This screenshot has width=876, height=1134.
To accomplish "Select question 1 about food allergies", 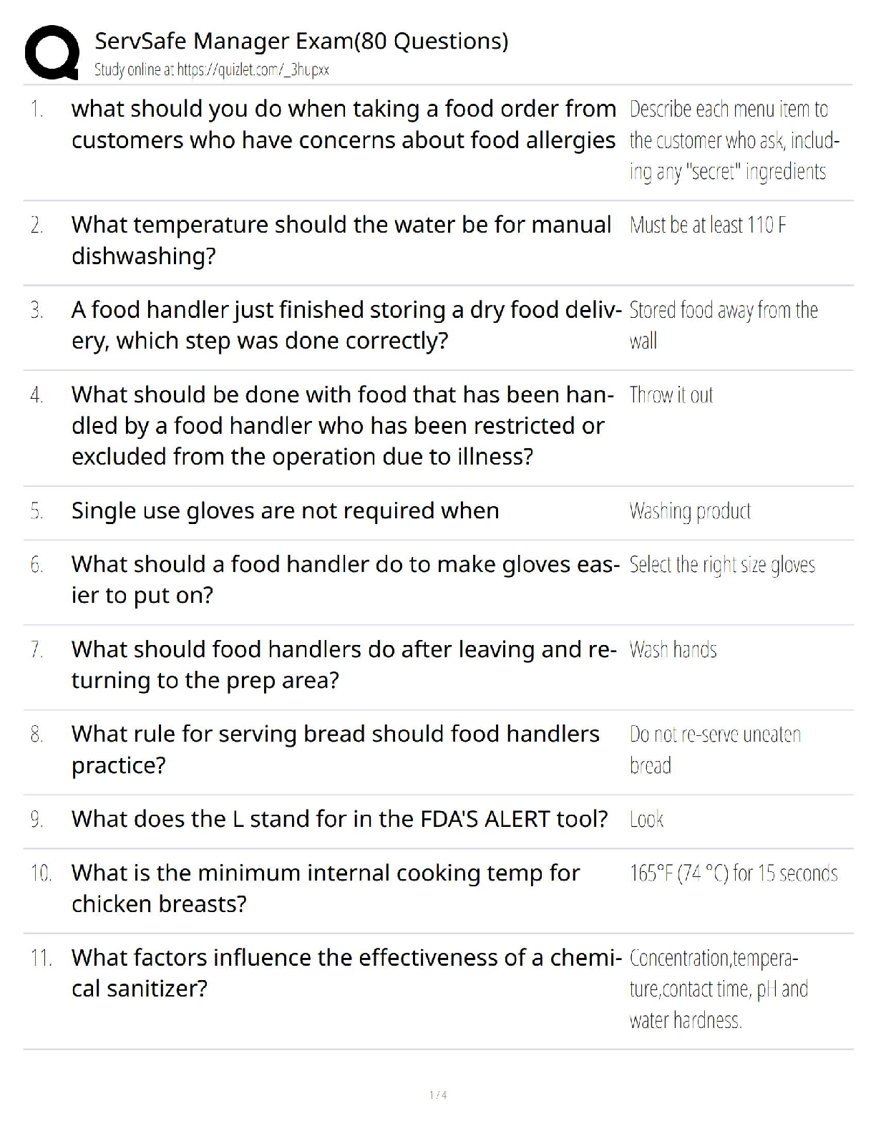I will pos(344,125).
